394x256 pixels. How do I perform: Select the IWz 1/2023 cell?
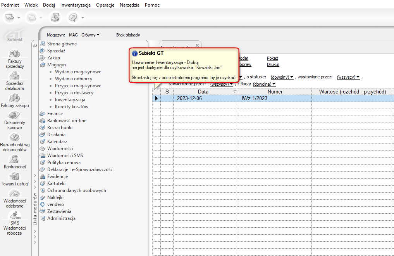[x=275, y=98]
